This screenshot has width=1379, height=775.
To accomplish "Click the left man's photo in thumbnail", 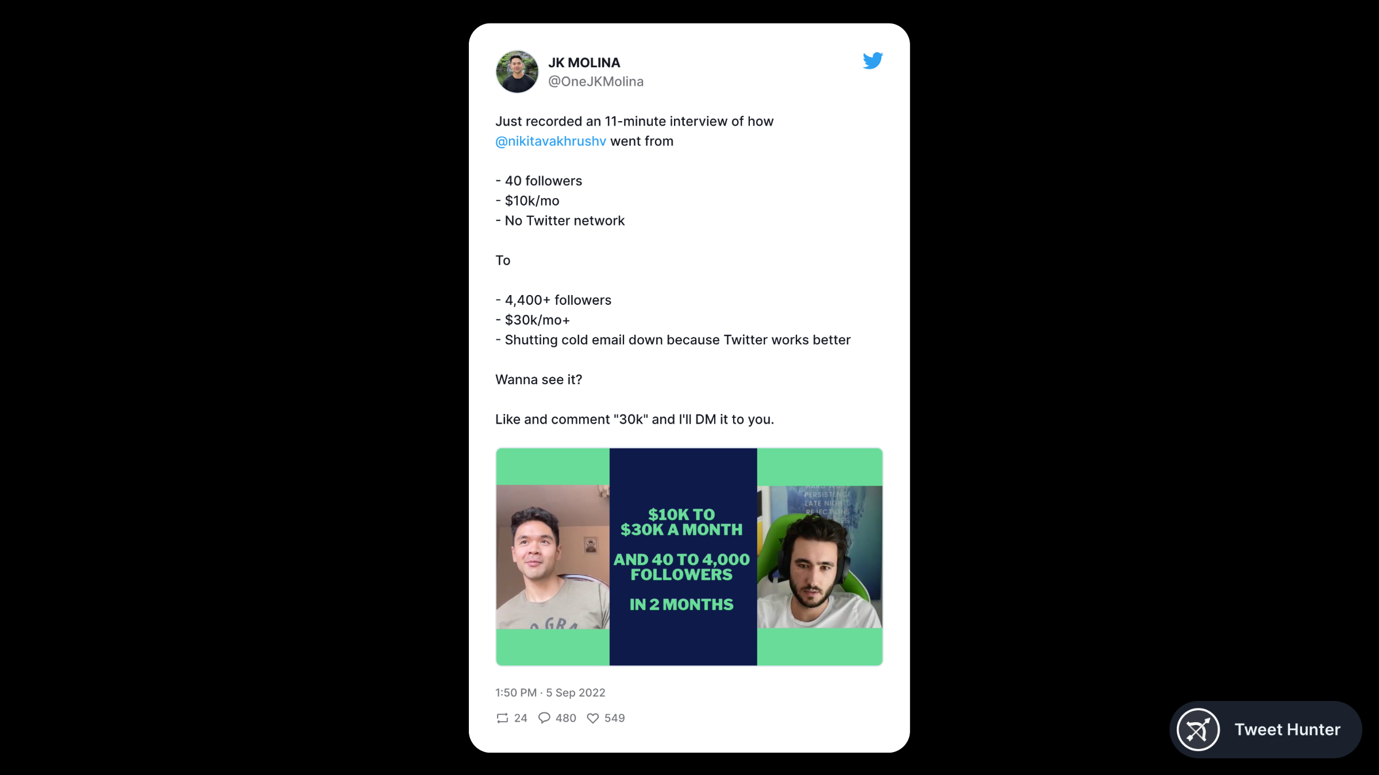I will tap(553, 557).
